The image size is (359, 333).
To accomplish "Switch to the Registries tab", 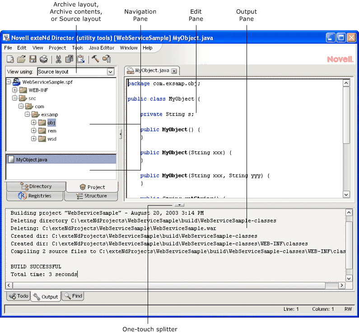I will pos(35,196).
